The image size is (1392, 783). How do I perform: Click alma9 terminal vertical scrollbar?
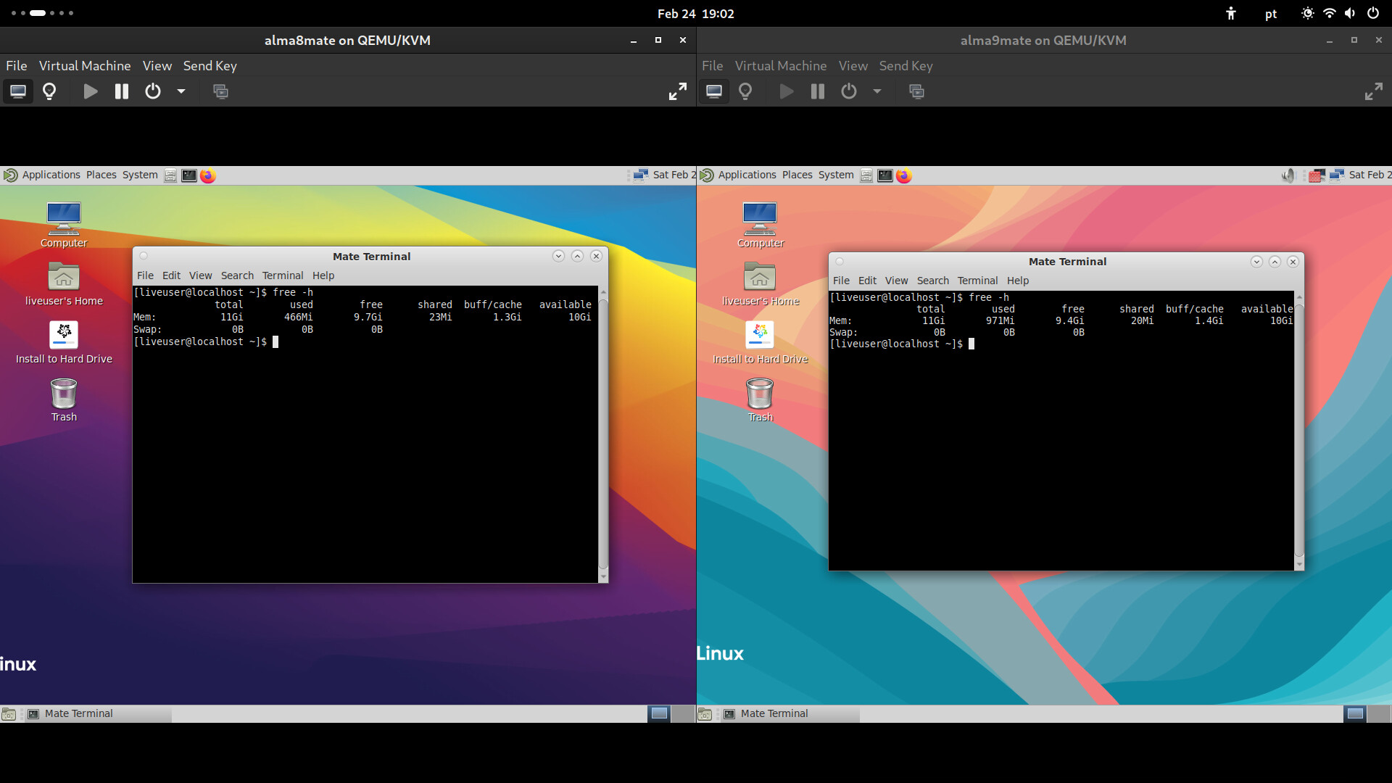(x=1298, y=428)
